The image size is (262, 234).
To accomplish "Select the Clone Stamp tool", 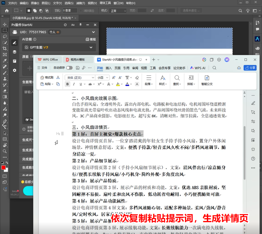I will pos(5,79).
